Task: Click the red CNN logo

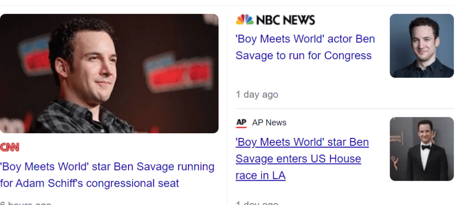Action: (10, 147)
